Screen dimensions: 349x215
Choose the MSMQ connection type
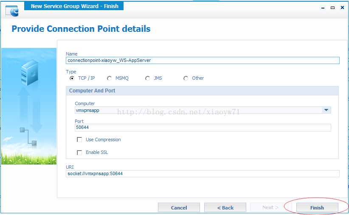click(109, 78)
